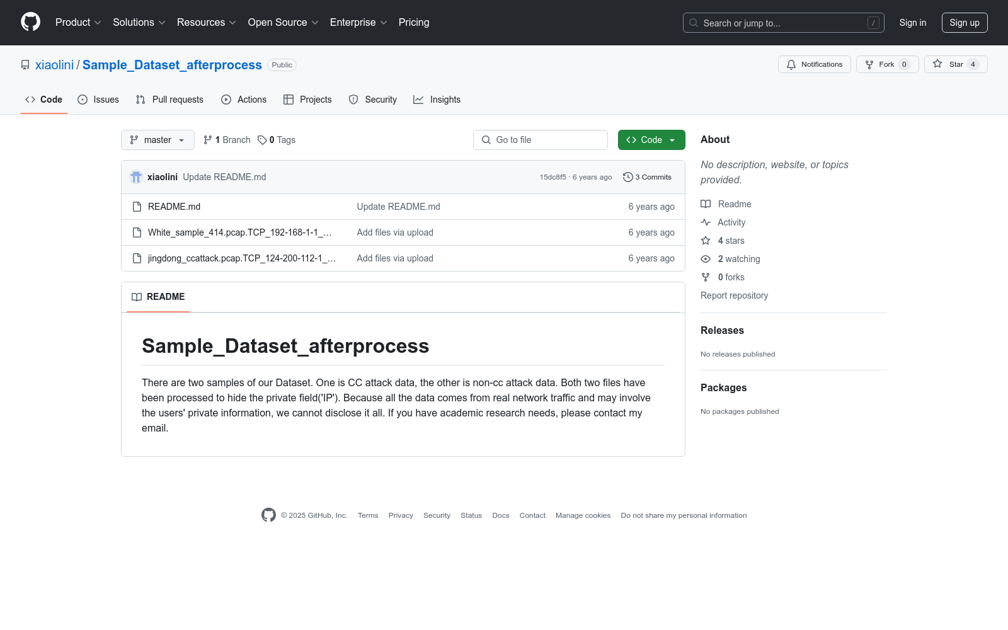
Task: Expand the Solutions menu
Action: click(139, 23)
